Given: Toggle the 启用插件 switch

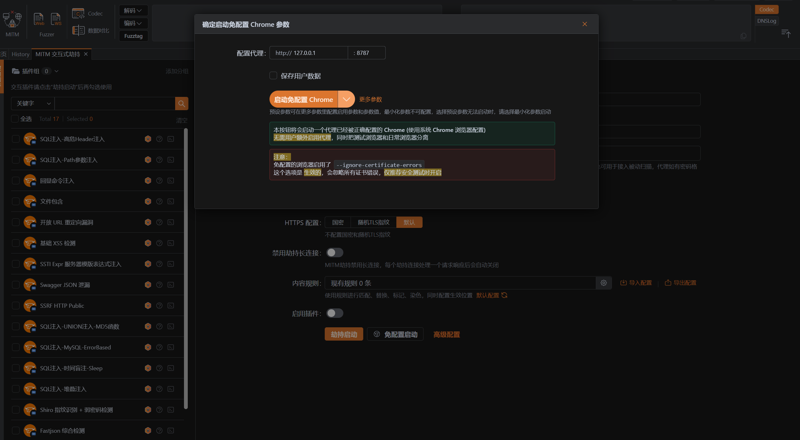Looking at the screenshot, I should pyautogui.click(x=335, y=313).
